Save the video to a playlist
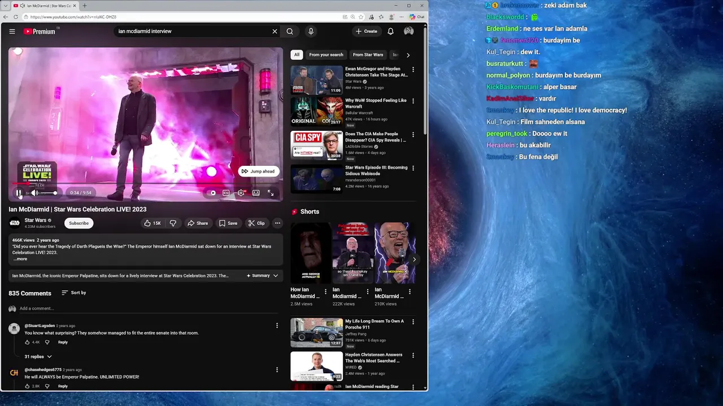 [x=228, y=223]
